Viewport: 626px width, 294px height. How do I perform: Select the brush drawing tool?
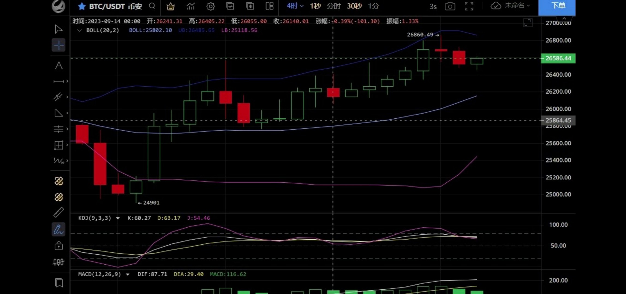pyautogui.click(x=58, y=229)
